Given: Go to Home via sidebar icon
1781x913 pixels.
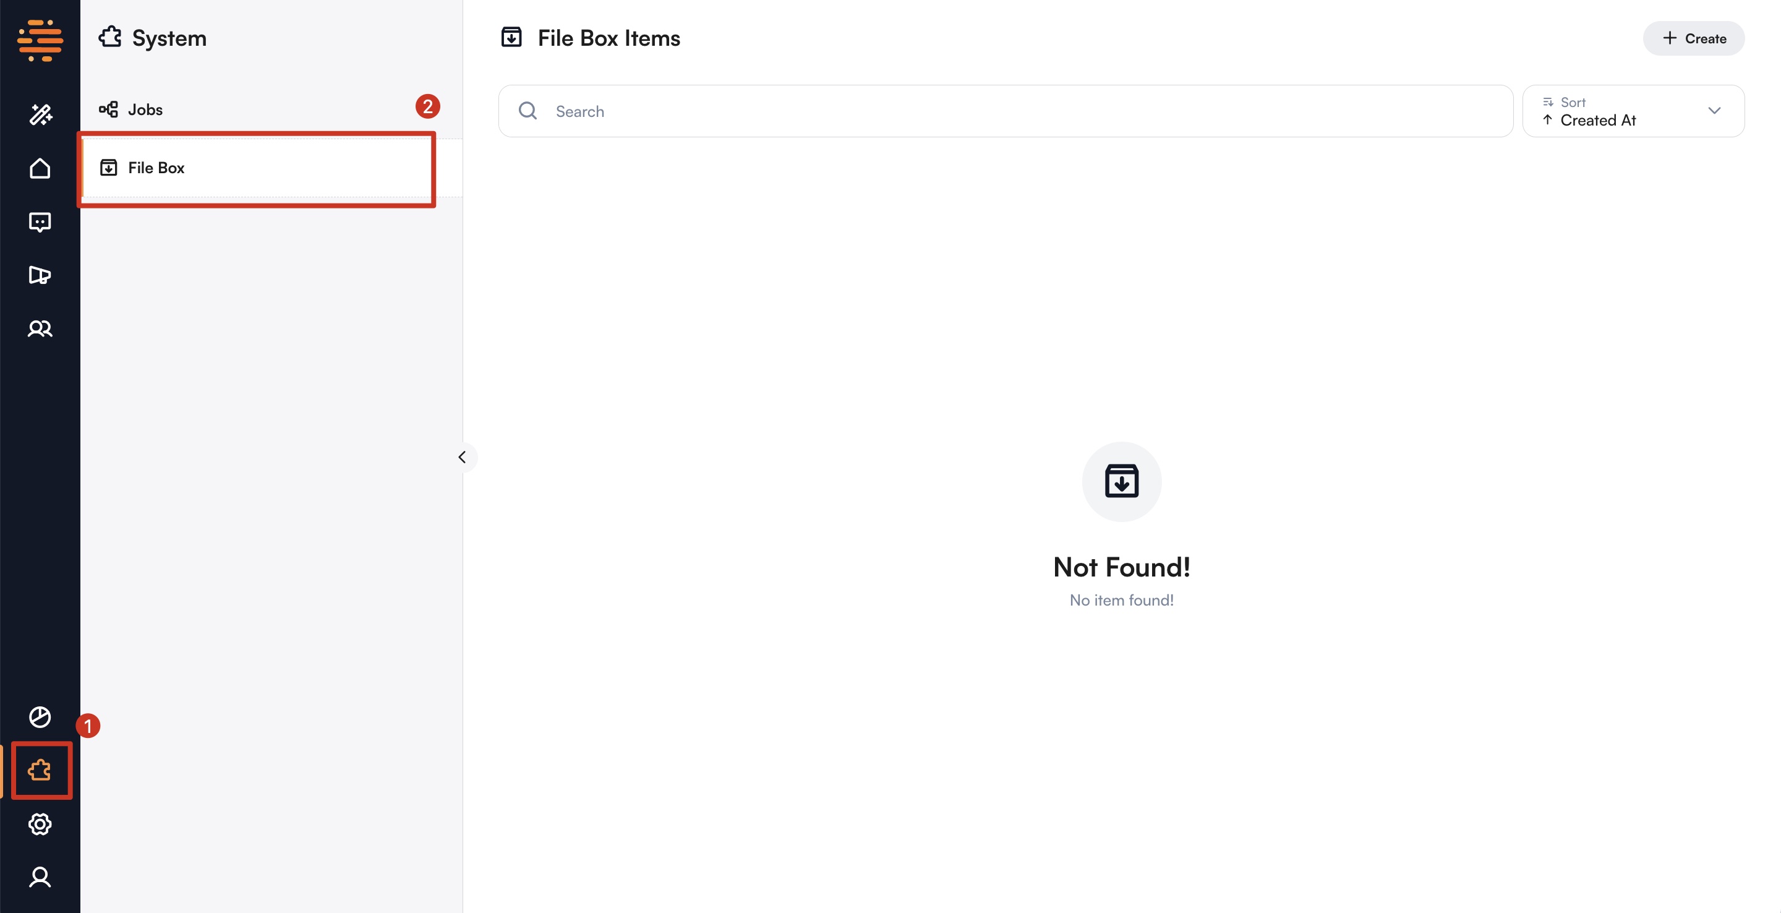Looking at the screenshot, I should [40, 168].
